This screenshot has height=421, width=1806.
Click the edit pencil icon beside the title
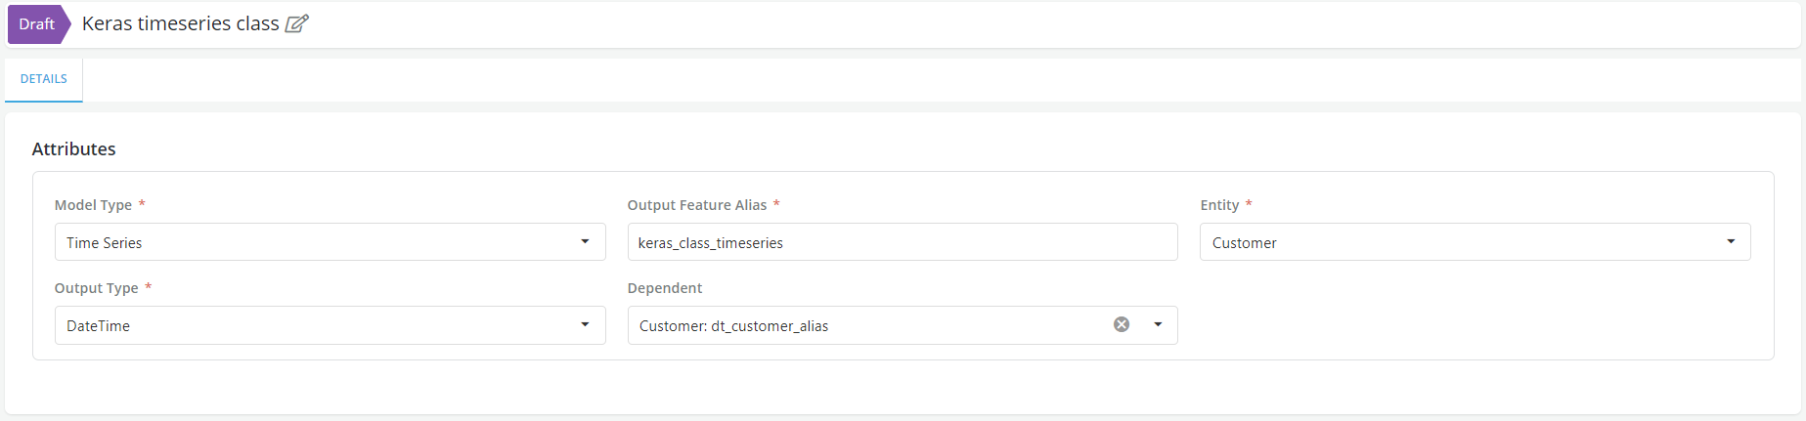click(x=297, y=23)
